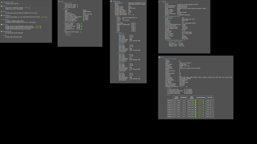Screen dimensions: 257x144
Task: Click green icon beside Available Physical memory
Action: 81,26
